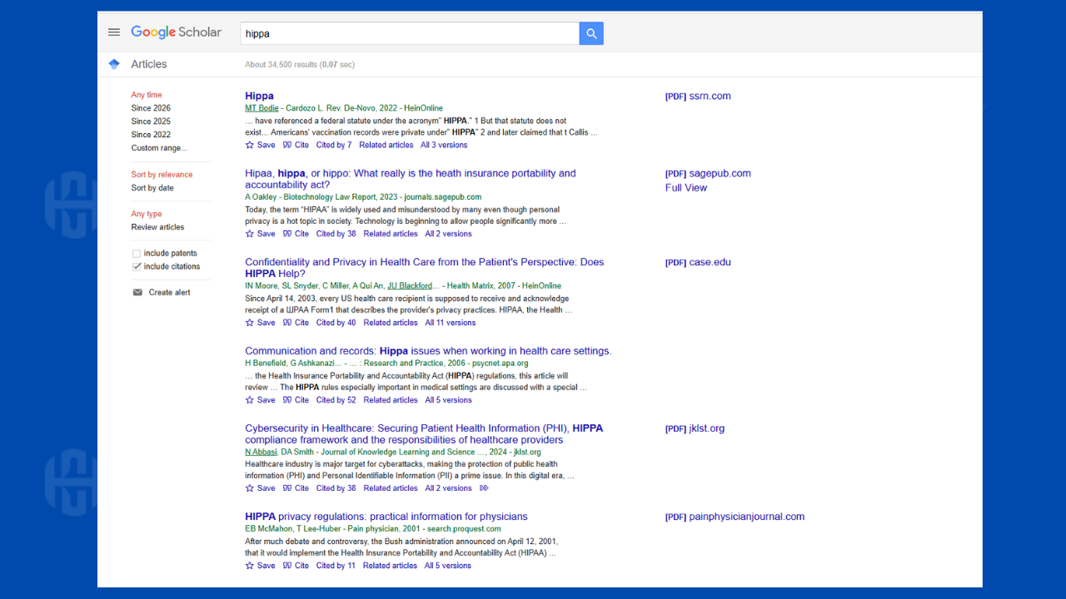
Task: Filter by Review articles
Action: (x=157, y=227)
